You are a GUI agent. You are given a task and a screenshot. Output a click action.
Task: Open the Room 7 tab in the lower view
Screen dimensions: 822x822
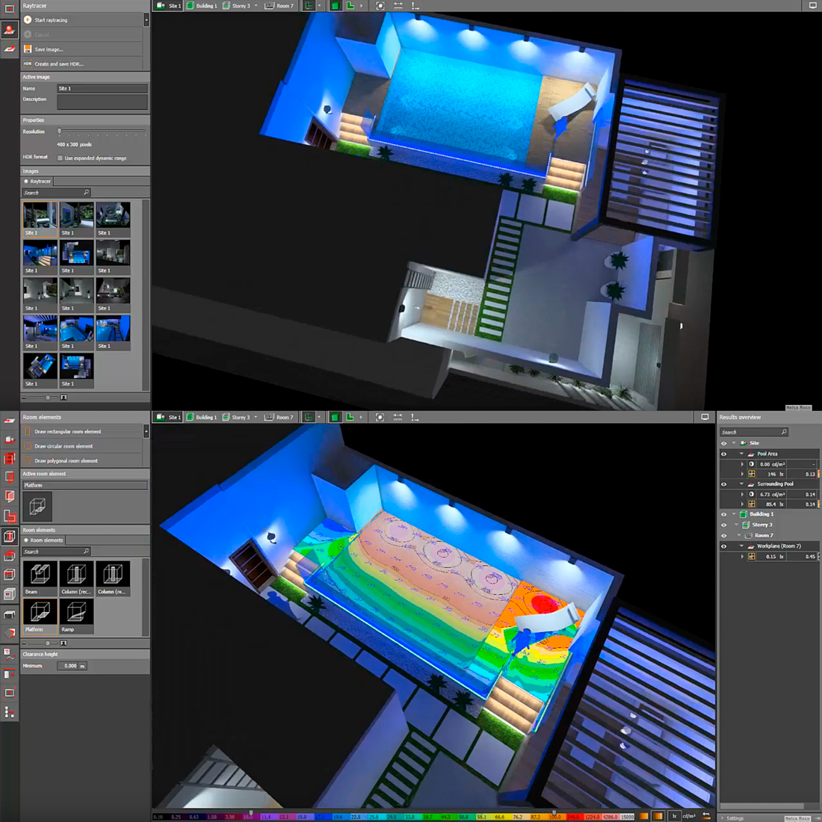point(279,417)
